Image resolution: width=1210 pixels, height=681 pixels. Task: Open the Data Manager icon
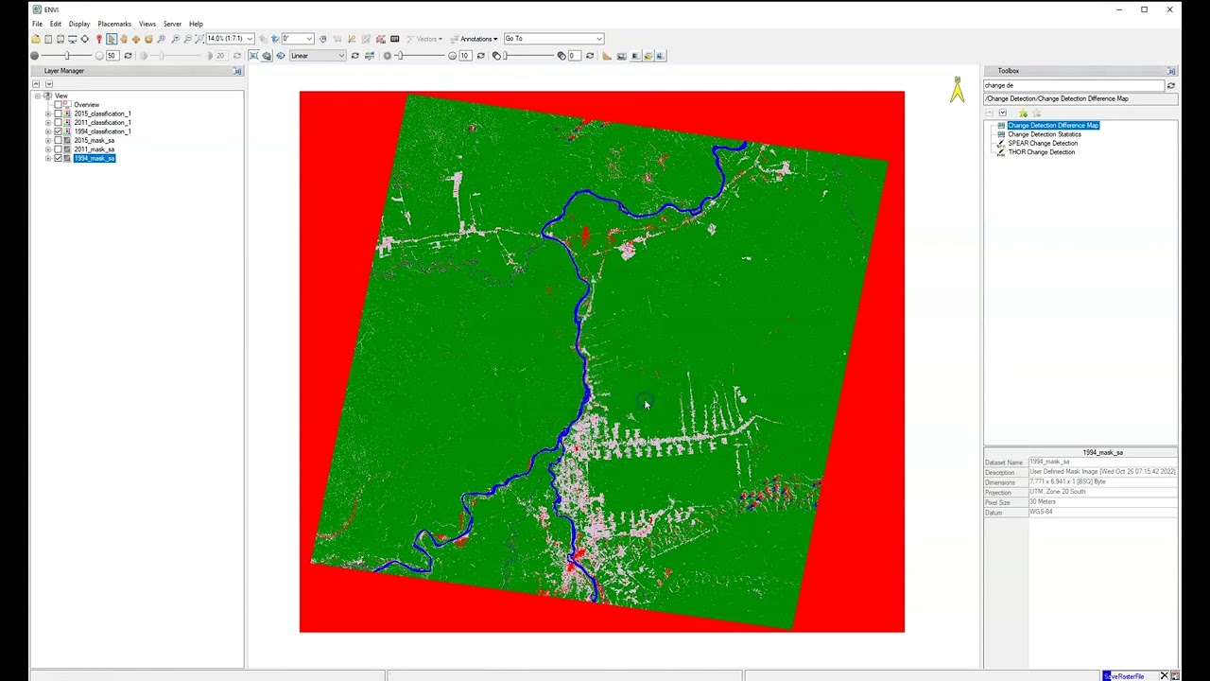click(x=48, y=39)
